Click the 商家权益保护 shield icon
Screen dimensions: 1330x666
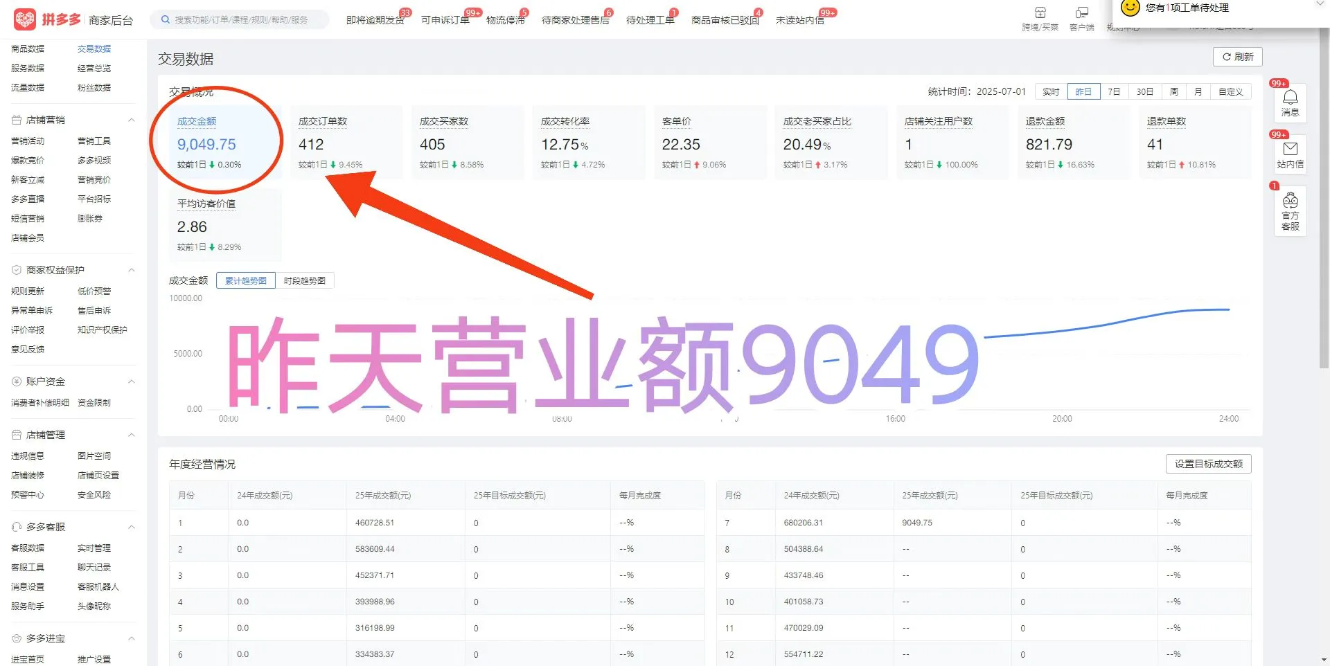pos(17,270)
